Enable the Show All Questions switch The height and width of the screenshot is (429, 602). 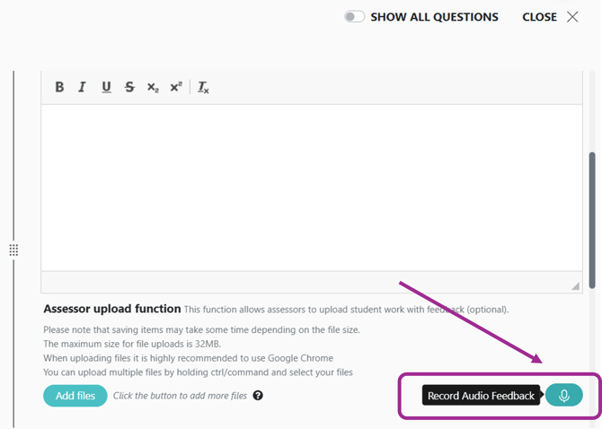(x=354, y=17)
